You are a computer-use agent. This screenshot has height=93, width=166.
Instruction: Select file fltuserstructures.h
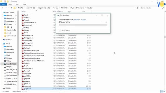click(x=30, y=23)
